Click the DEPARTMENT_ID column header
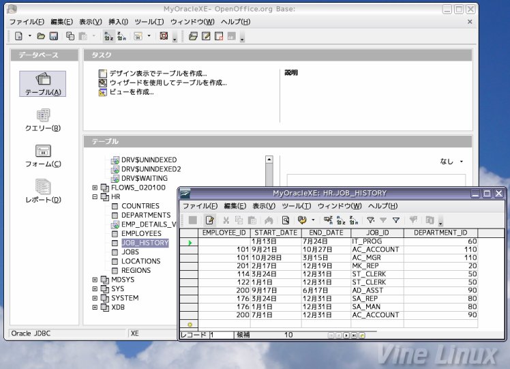510x369 pixels. click(440, 233)
